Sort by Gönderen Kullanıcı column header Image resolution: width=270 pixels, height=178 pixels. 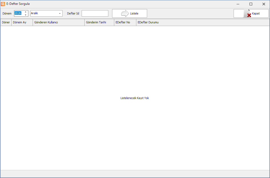coord(58,23)
